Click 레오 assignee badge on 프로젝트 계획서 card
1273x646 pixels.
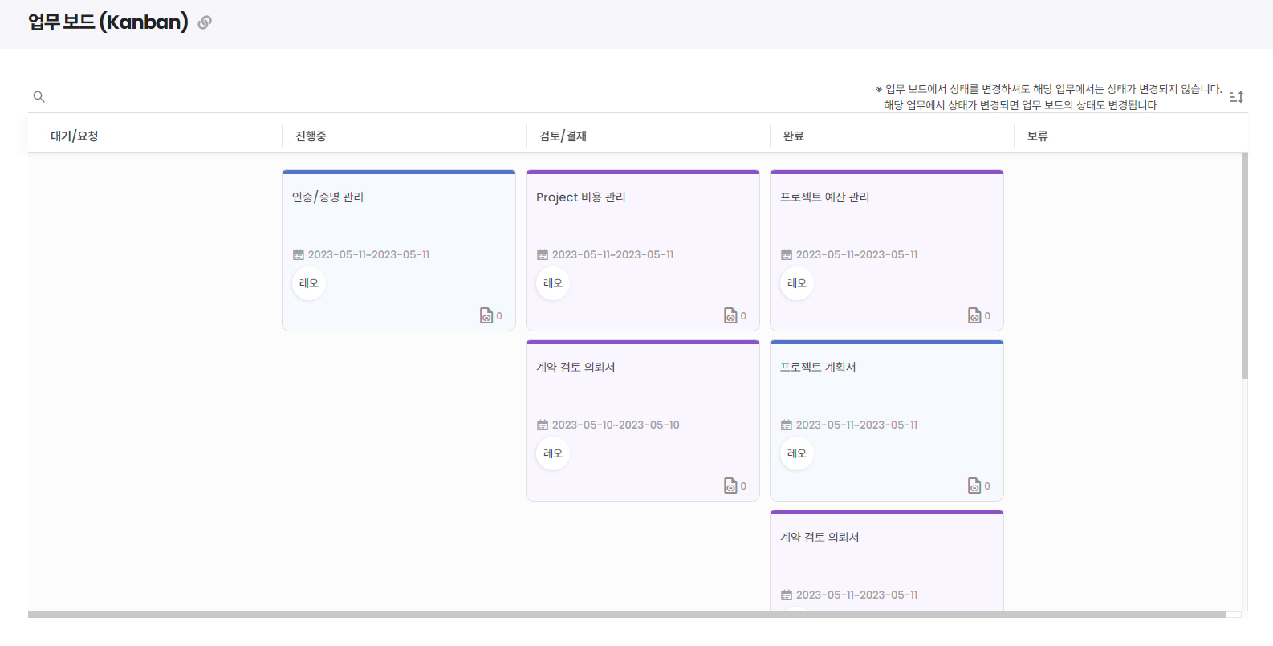[x=797, y=453]
